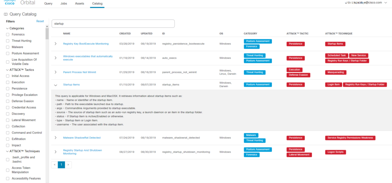Go to next page arrow

click(68, 165)
